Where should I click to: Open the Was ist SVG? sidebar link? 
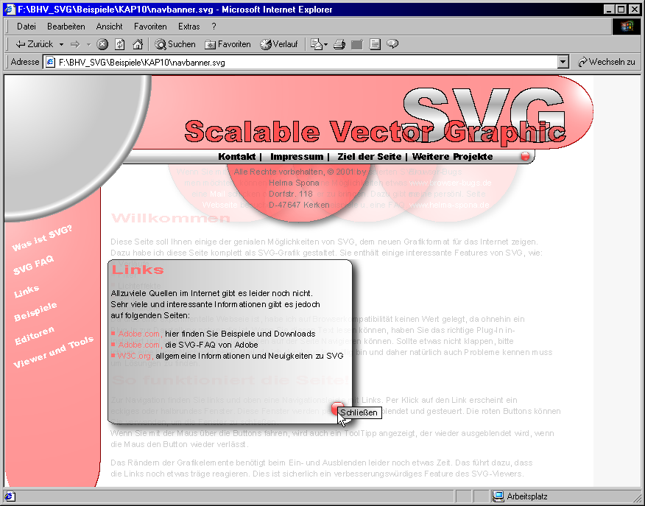click(42, 238)
